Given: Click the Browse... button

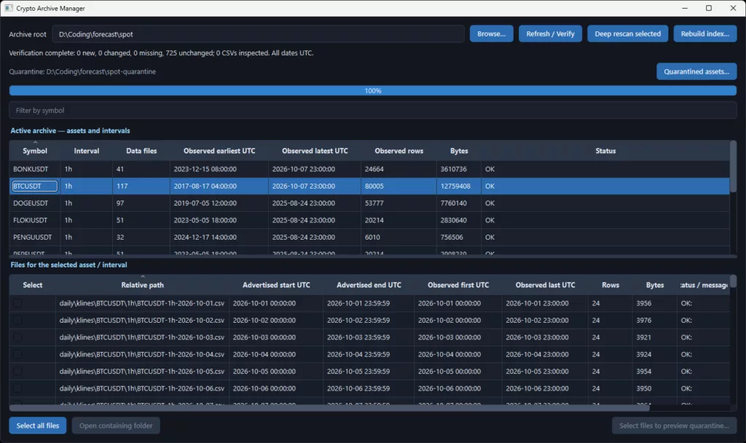Looking at the screenshot, I should [x=492, y=34].
